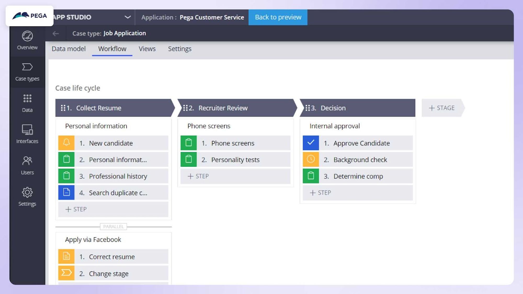
Task: Click the change-stage icon on Change stage step
Action: coord(66,273)
